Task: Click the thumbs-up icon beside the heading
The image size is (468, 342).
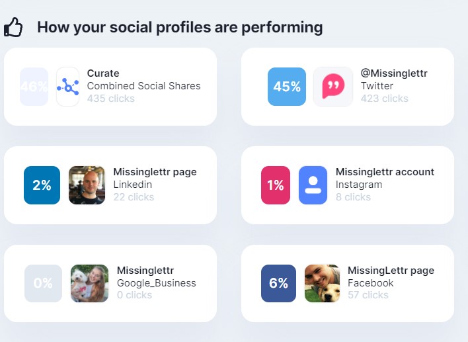Action: pos(13,28)
